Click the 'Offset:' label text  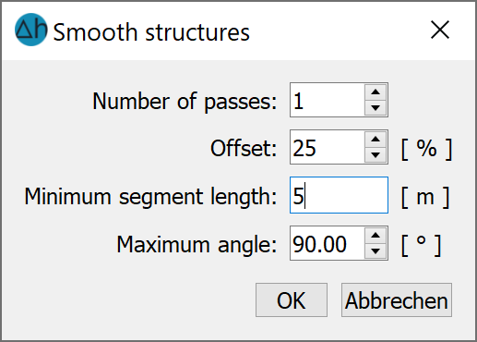(244, 148)
